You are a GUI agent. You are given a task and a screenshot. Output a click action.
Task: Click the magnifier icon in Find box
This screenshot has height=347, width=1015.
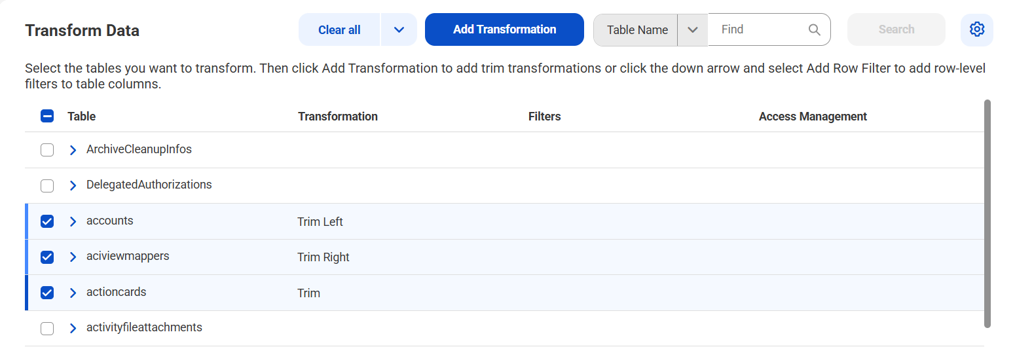(815, 29)
